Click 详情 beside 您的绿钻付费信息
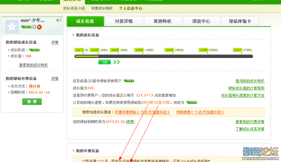Image resolution: width=281 pixels, height=162 pixels. click(55, 79)
